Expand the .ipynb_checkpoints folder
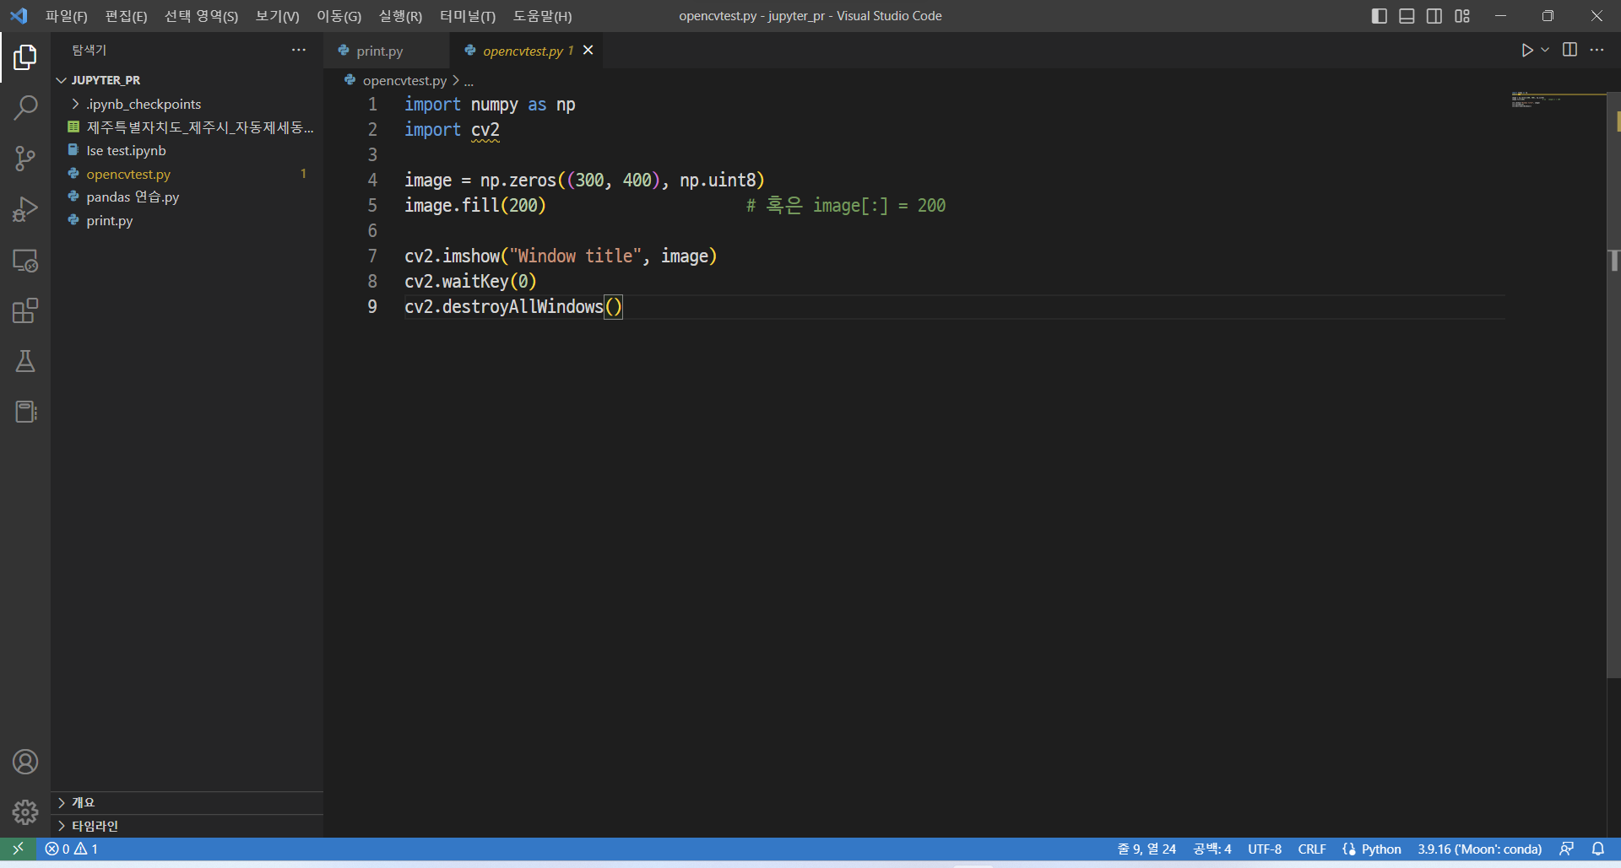The width and height of the screenshot is (1621, 868). coord(144,104)
